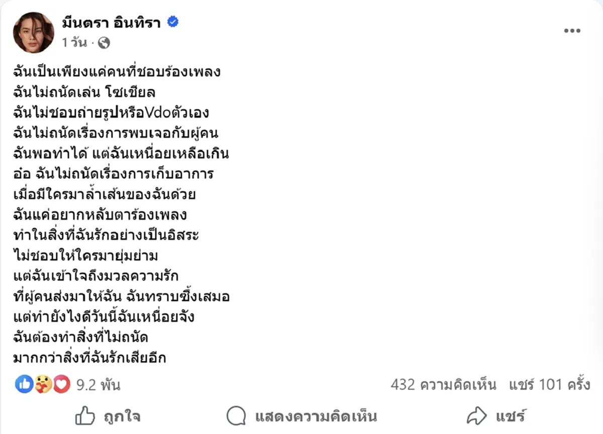The height and width of the screenshot is (434, 603).
Task: Expand post menu from the ellipsis button
Action: pos(571,30)
